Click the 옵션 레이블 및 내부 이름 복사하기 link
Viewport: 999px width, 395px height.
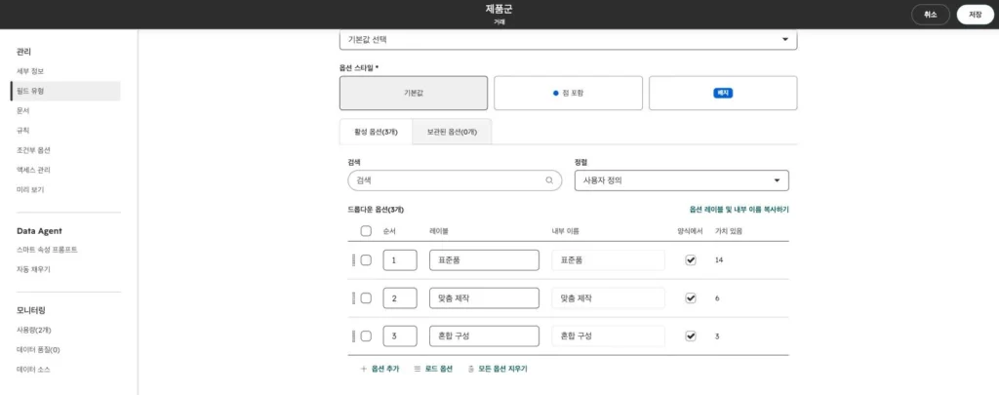(x=739, y=209)
